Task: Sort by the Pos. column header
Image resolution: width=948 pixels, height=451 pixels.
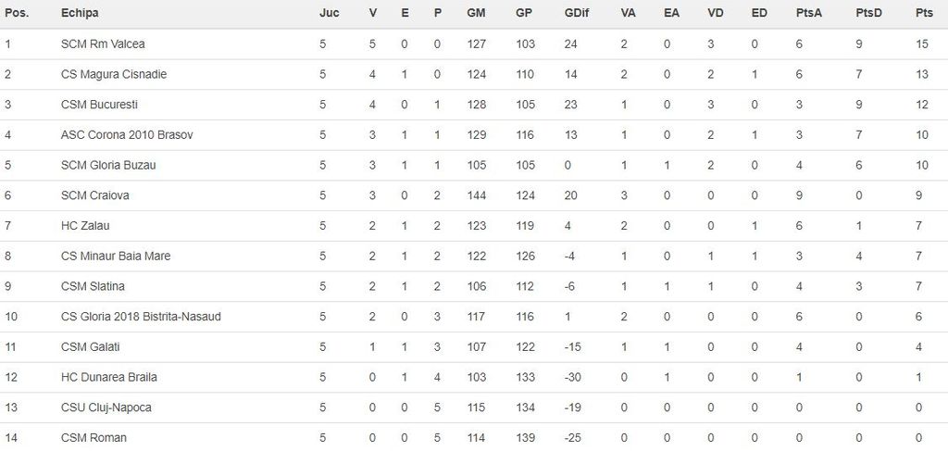Action: [16, 13]
